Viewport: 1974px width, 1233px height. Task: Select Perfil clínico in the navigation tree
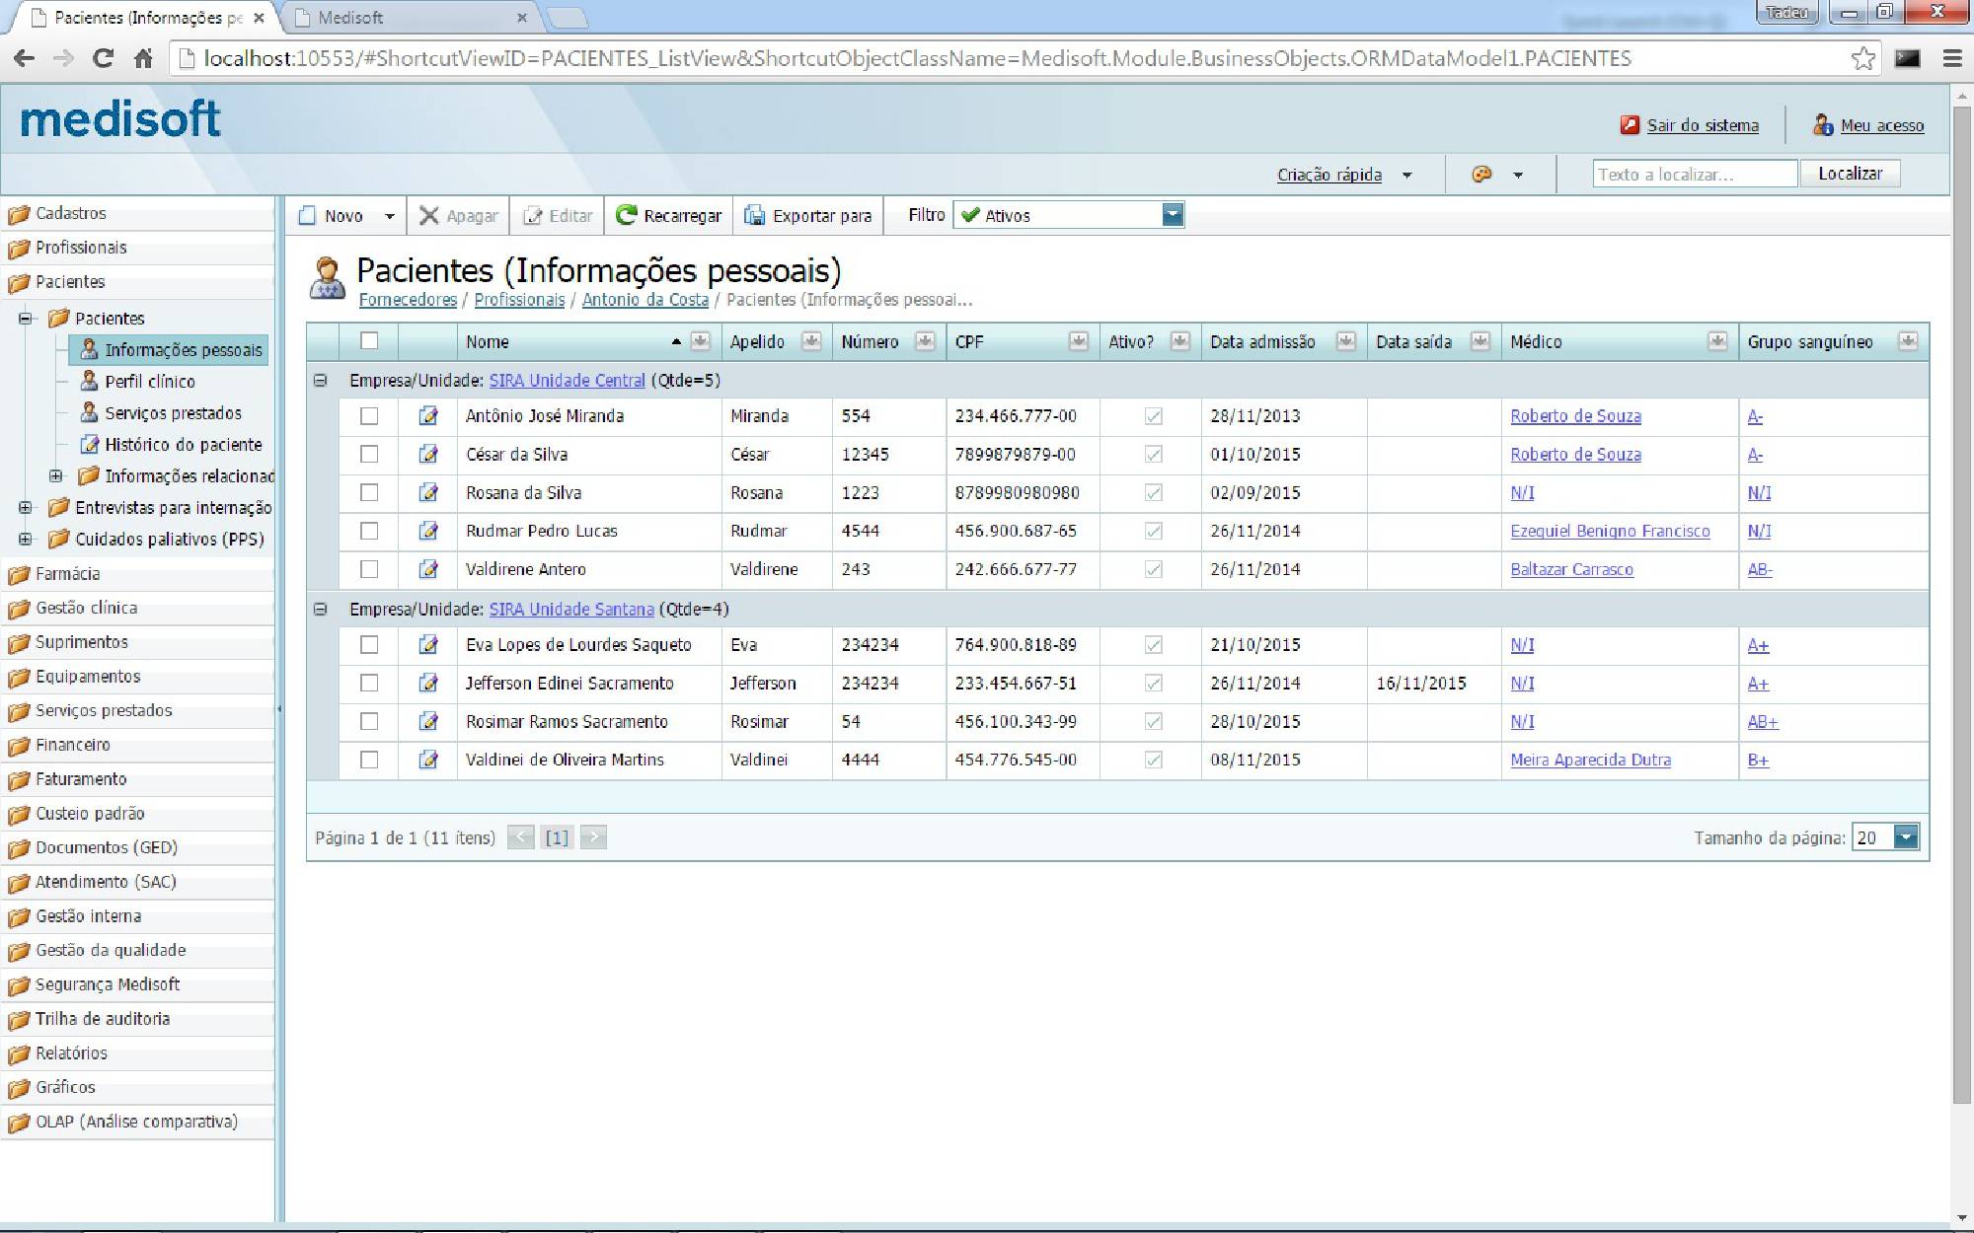(149, 382)
